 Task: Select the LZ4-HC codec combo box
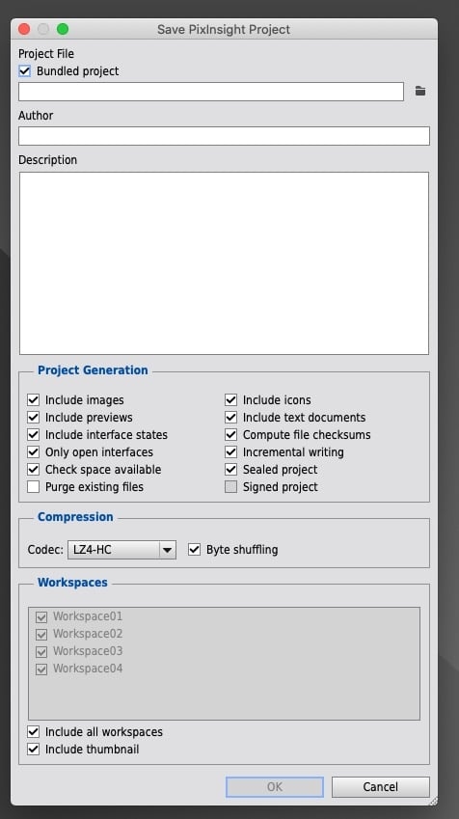point(121,550)
